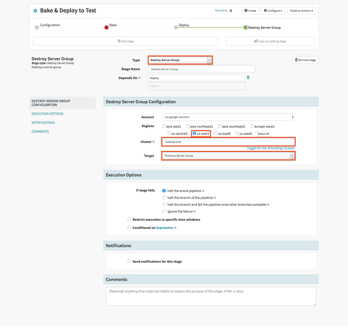Check the asia-southeast1 region
The width and height of the screenshot is (348, 327).
click(220, 126)
